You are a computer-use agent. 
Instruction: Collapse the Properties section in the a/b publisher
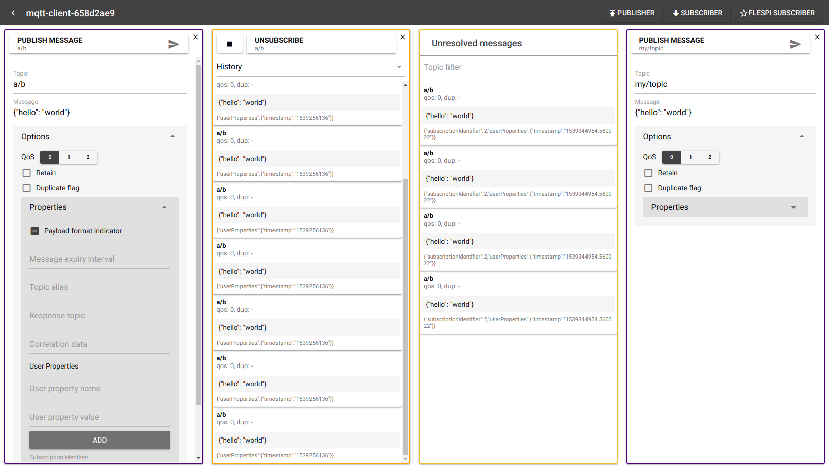point(100,207)
